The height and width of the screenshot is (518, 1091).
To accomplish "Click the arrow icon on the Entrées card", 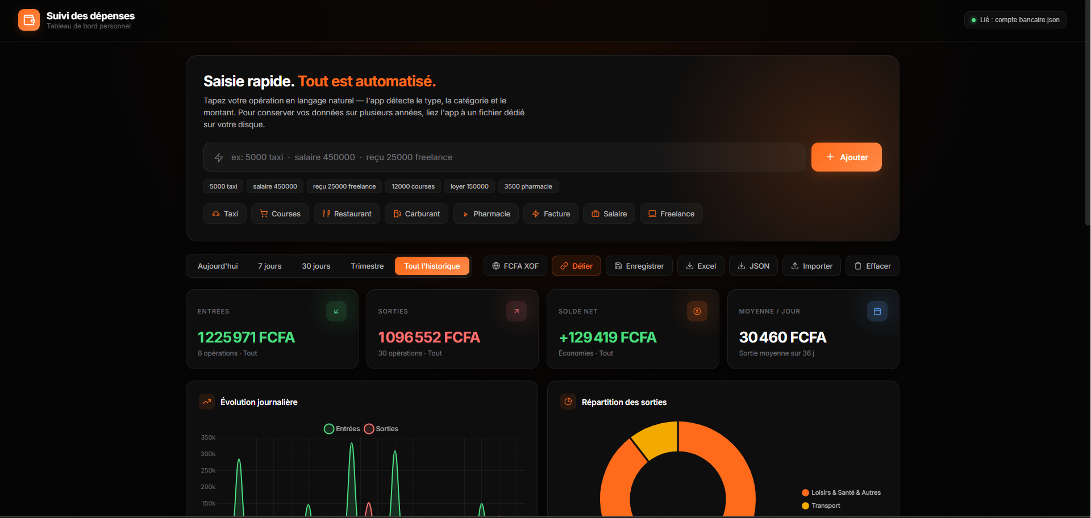I will [336, 311].
